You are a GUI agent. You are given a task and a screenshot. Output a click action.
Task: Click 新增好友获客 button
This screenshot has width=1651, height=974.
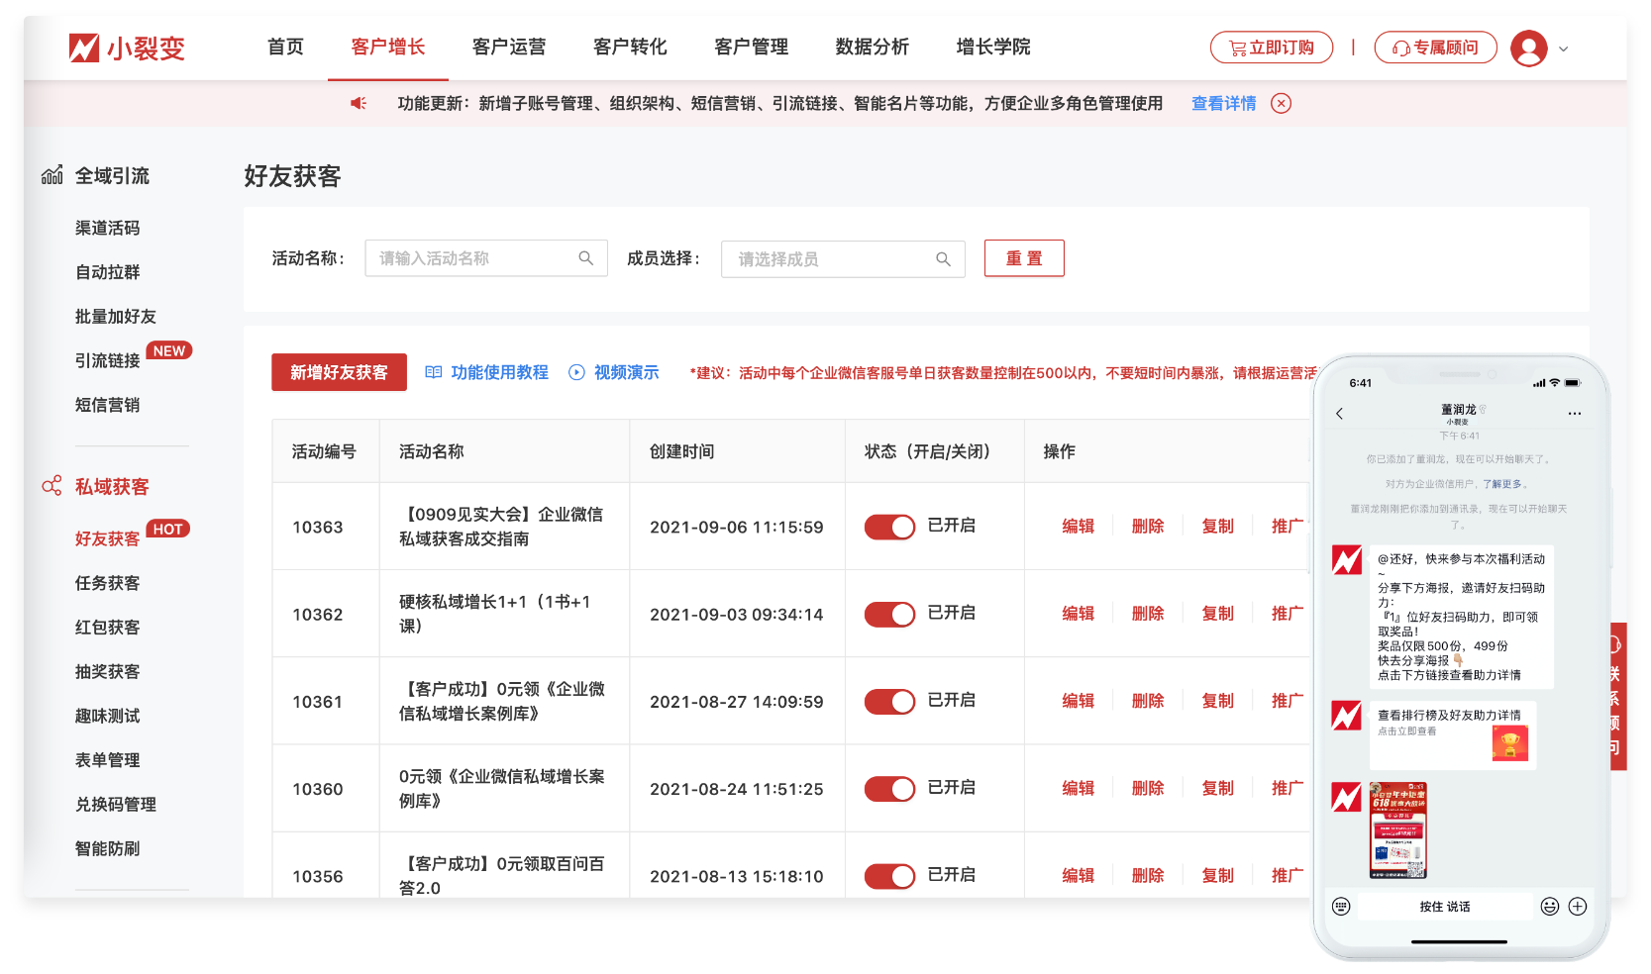[x=339, y=372]
